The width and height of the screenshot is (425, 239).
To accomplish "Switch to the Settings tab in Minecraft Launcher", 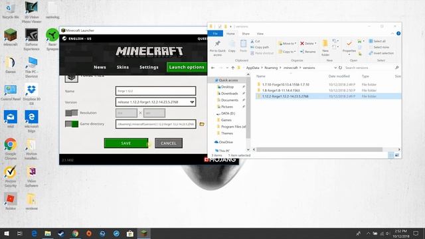I will coord(149,67).
